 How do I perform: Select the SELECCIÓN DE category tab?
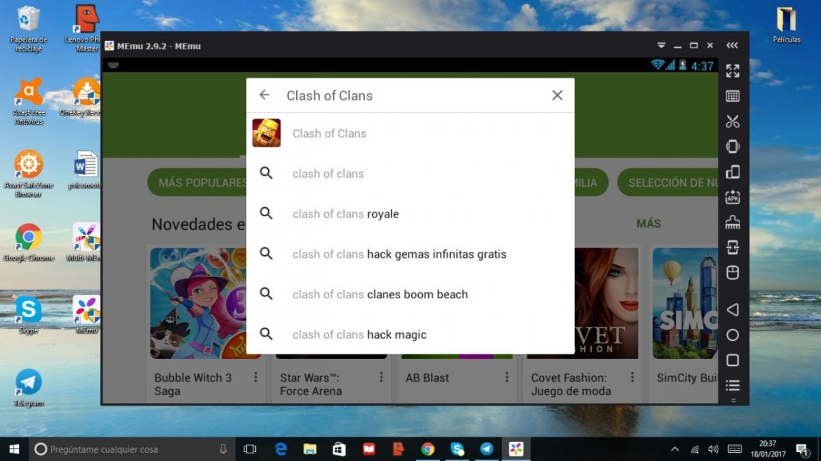[668, 183]
